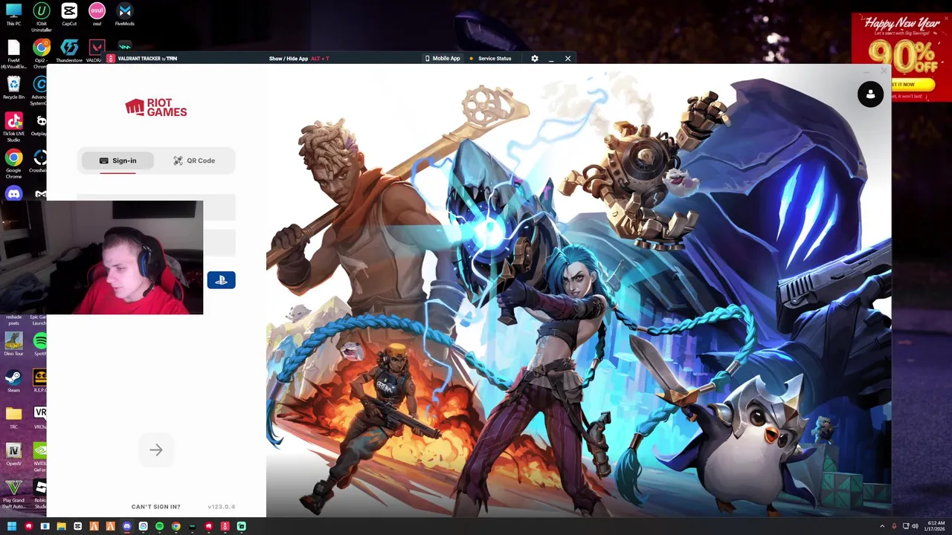The image size is (952, 535).
Task: Open the volume tray icon
Action: point(916,526)
